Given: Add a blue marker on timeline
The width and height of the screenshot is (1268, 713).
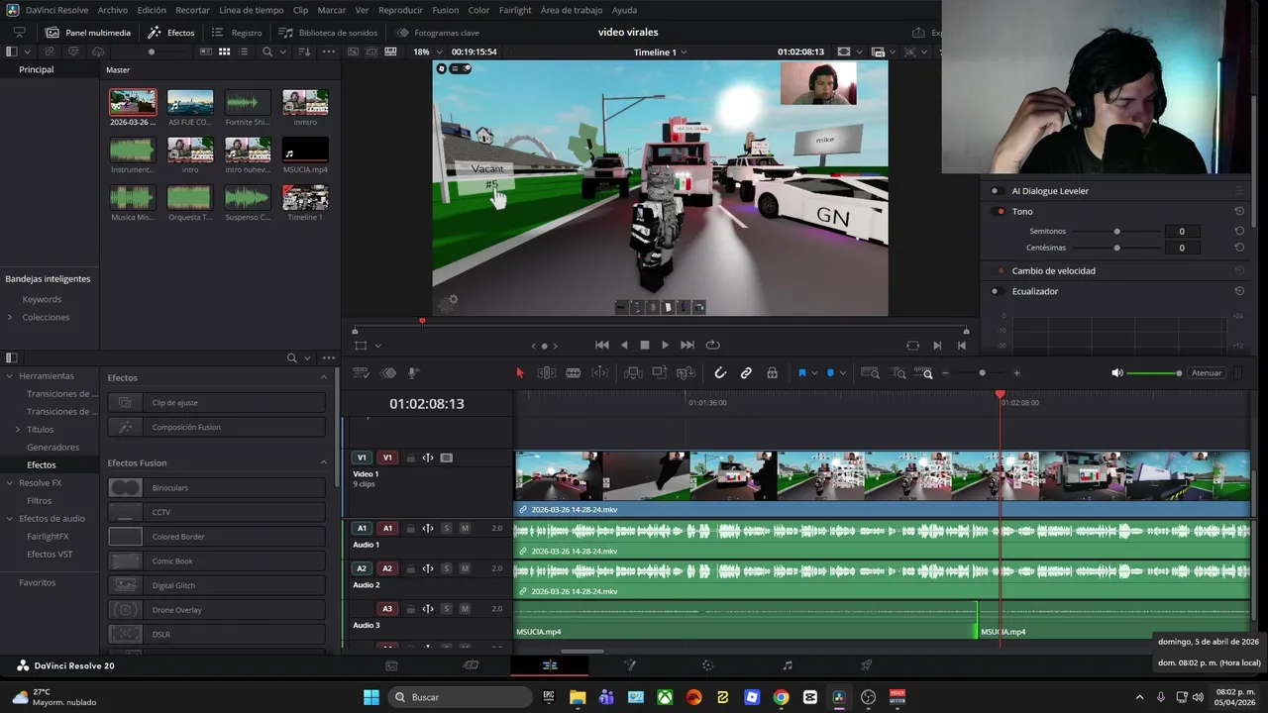Looking at the screenshot, I should [830, 373].
